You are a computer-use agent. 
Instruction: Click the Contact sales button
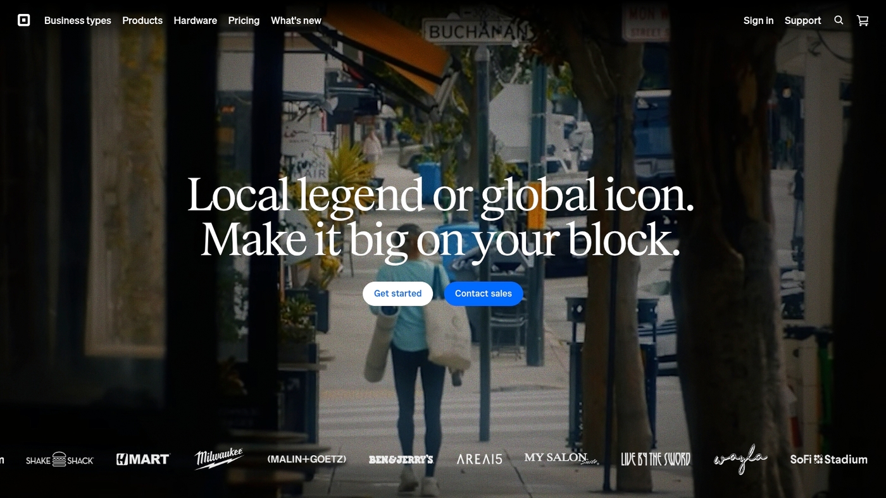tap(484, 293)
